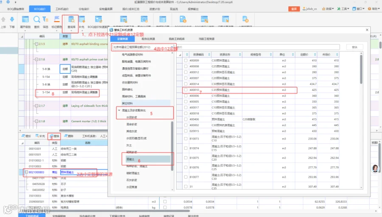Click the 下移 blue down arrow icon

(12, 19)
